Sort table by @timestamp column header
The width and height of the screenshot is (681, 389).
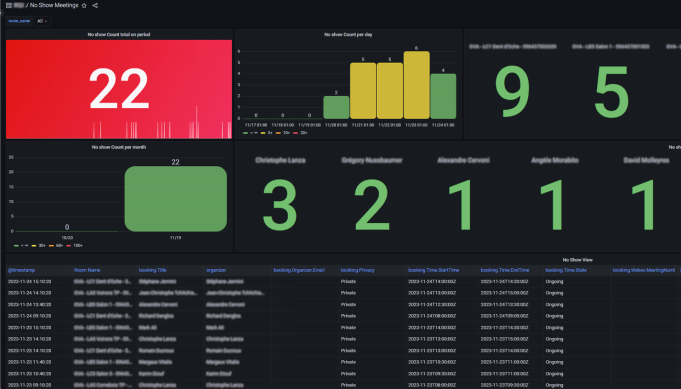coord(21,270)
